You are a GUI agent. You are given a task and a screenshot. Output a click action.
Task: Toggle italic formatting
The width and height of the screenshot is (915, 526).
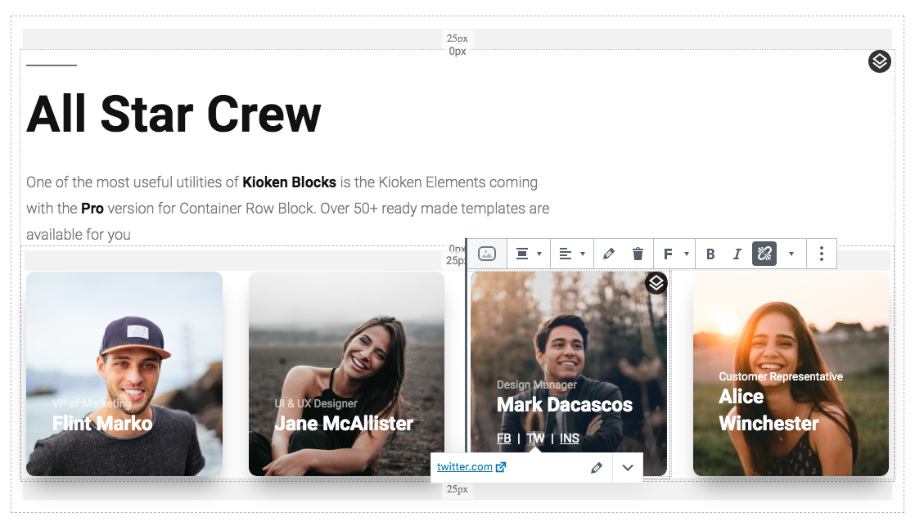click(x=737, y=254)
